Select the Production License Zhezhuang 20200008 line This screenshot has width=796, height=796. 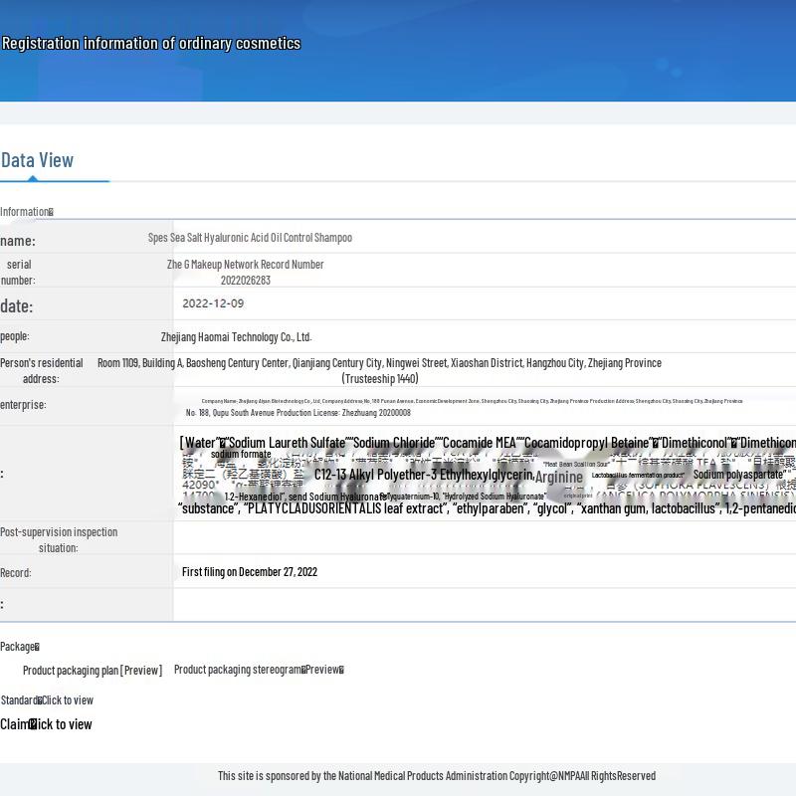[298, 413]
